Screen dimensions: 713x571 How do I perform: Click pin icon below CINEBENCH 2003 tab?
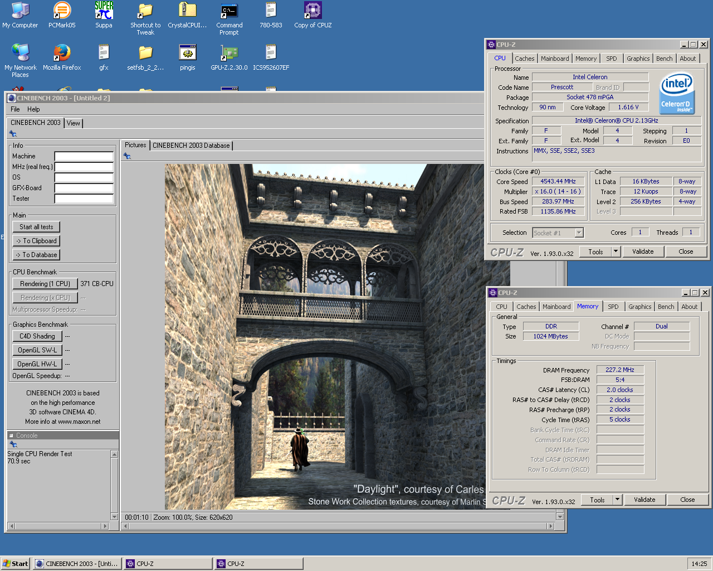(13, 134)
